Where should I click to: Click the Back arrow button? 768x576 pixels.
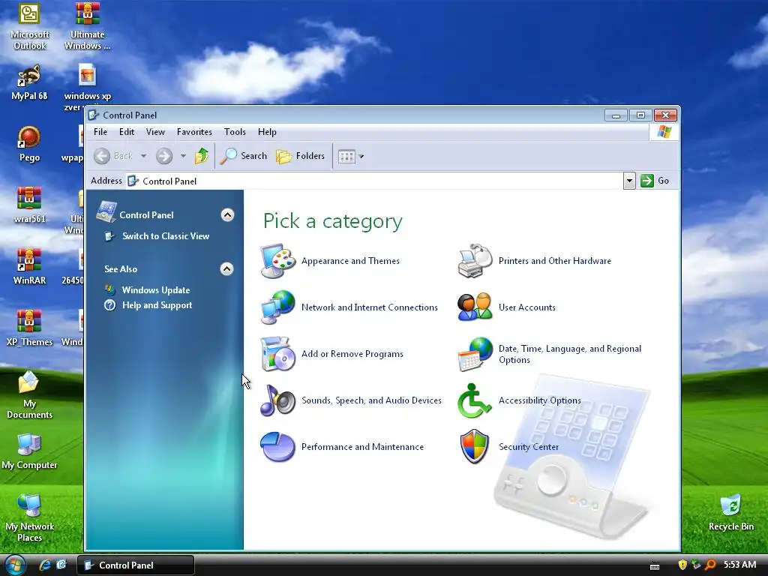tap(102, 156)
